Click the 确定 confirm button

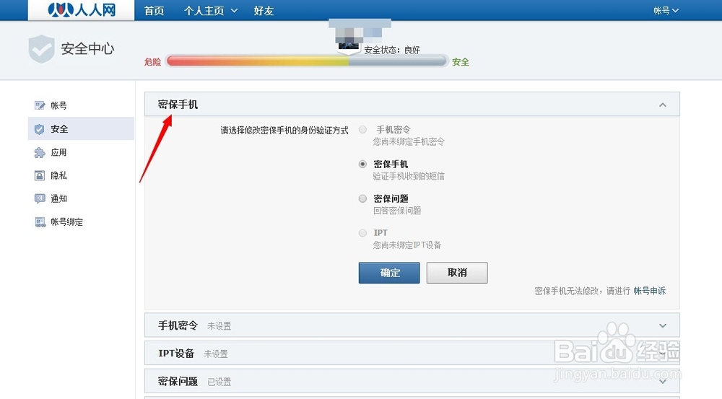point(389,273)
